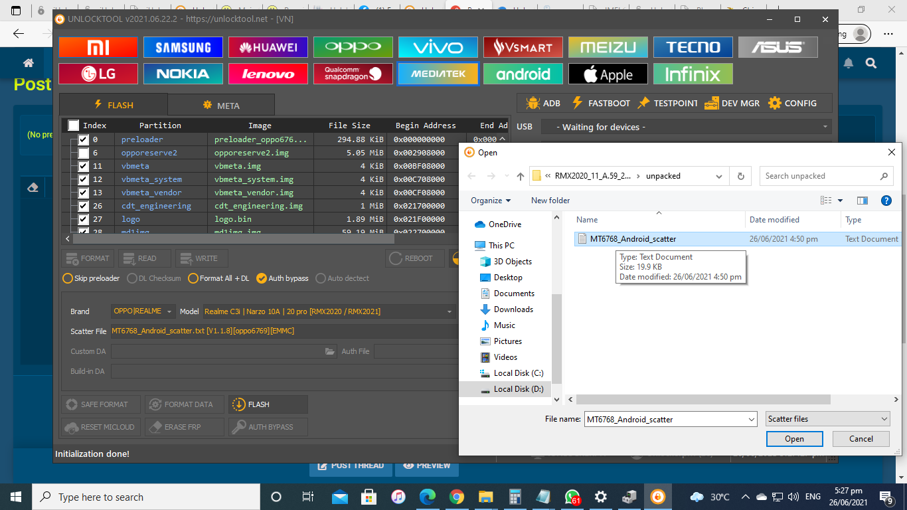Select the Huawei brand tile
The width and height of the screenshot is (907, 510).
pos(268,47)
